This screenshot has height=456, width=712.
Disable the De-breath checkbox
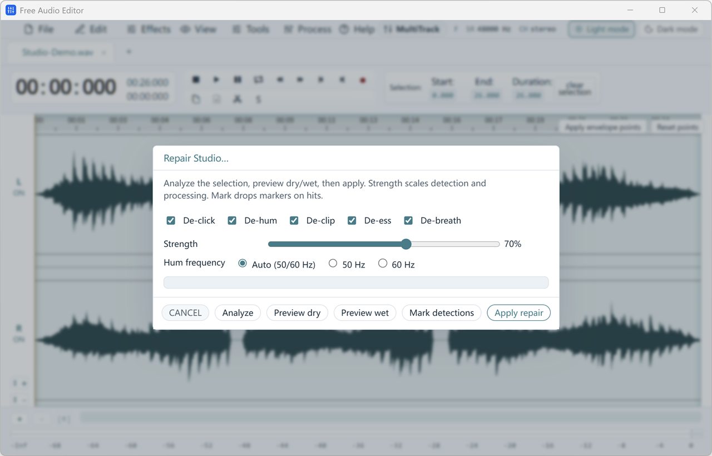pyautogui.click(x=408, y=221)
